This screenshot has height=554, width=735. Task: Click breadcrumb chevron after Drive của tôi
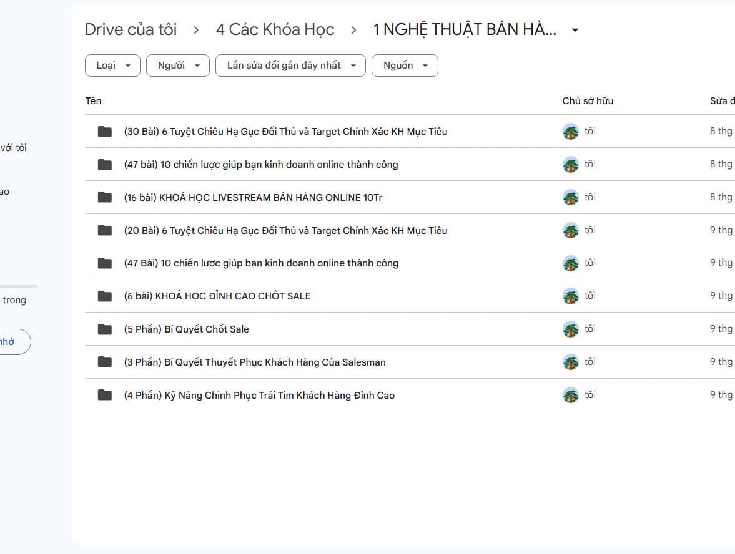pyautogui.click(x=196, y=30)
